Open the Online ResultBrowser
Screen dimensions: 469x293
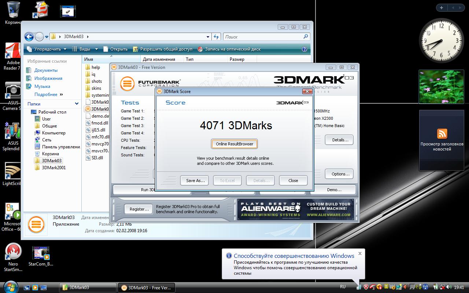pyautogui.click(x=234, y=144)
